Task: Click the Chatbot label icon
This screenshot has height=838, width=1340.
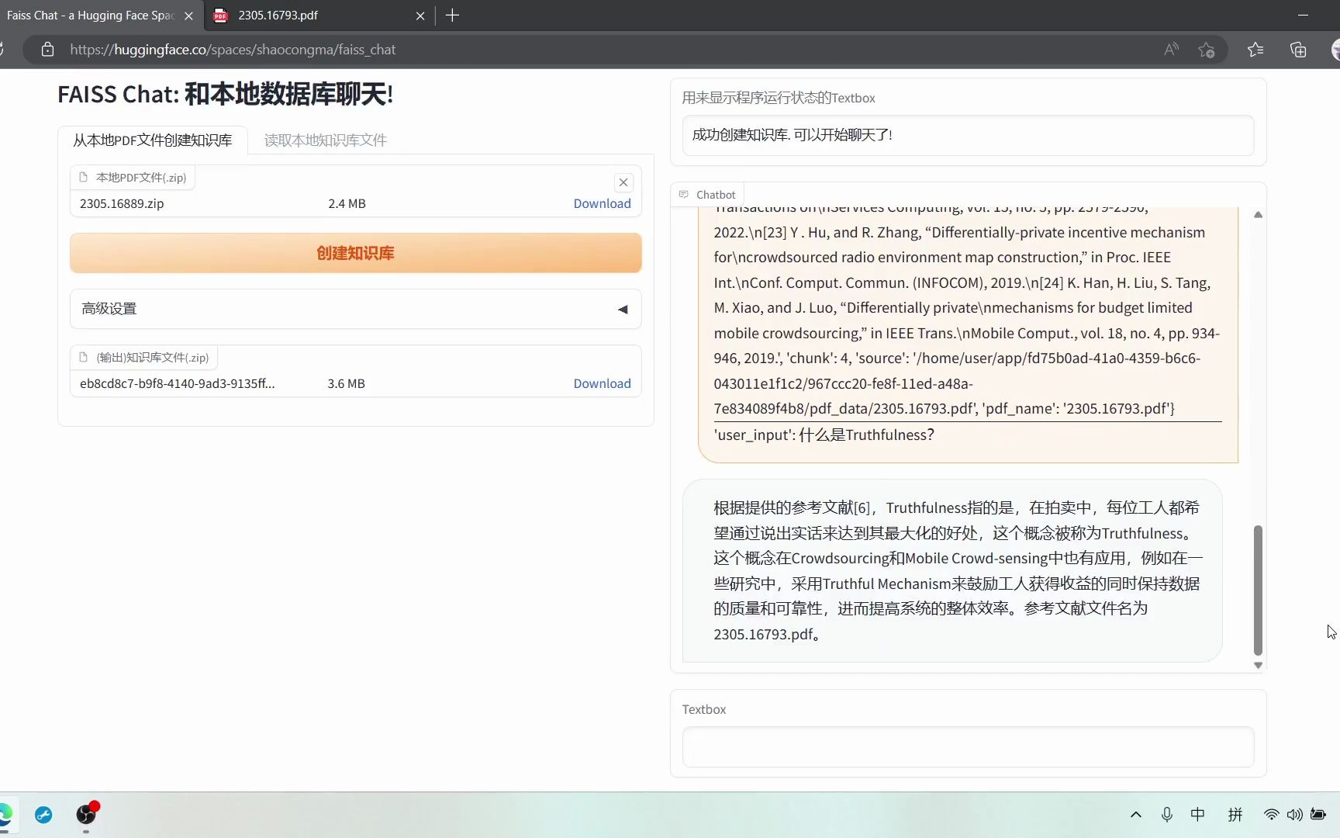Action: point(684,195)
